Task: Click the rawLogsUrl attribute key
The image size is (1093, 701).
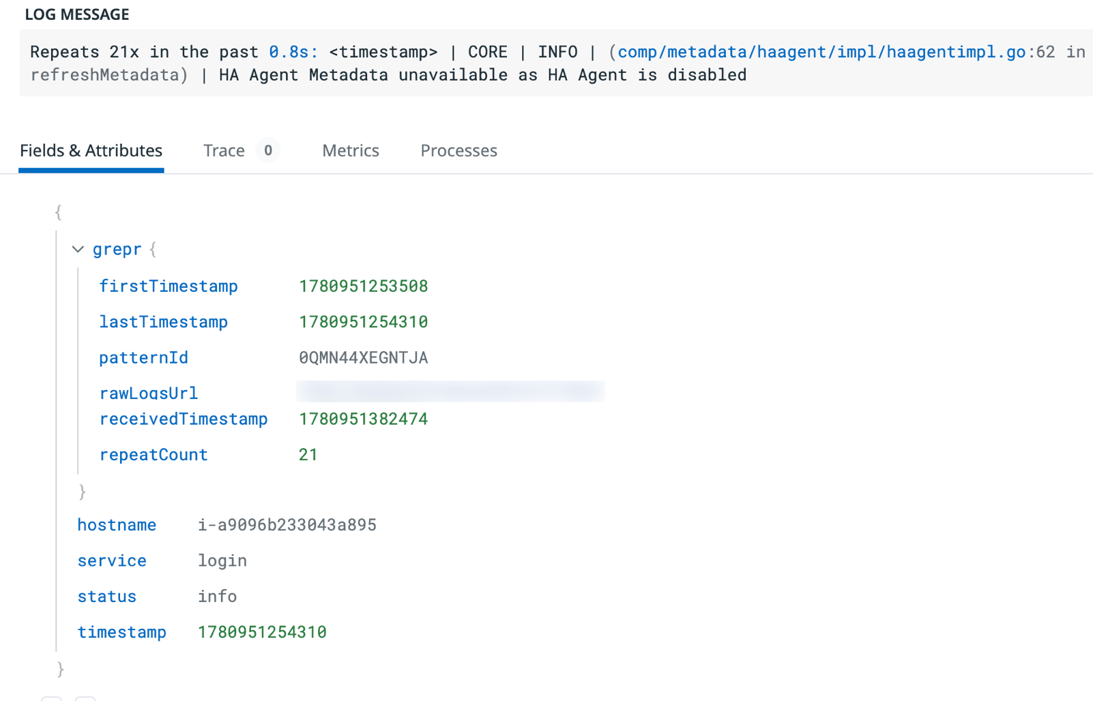Action: [x=149, y=393]
